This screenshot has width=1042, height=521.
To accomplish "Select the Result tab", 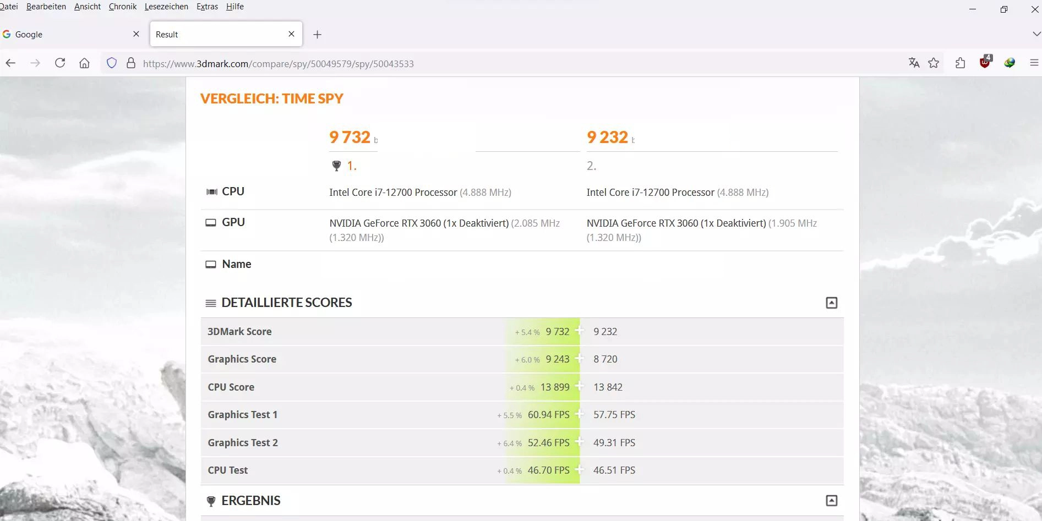I will (x=226, y=34).
